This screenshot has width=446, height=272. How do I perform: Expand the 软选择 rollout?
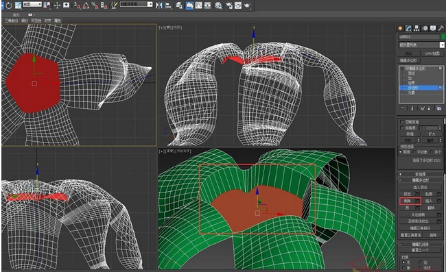click(x=420, y=174)
